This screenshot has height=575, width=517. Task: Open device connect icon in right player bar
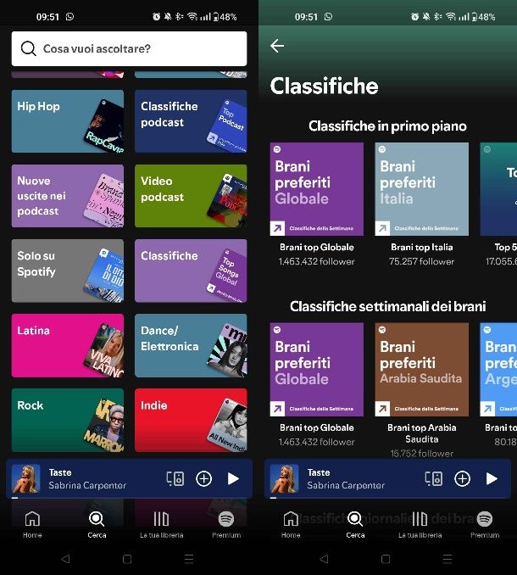[434, 478]
